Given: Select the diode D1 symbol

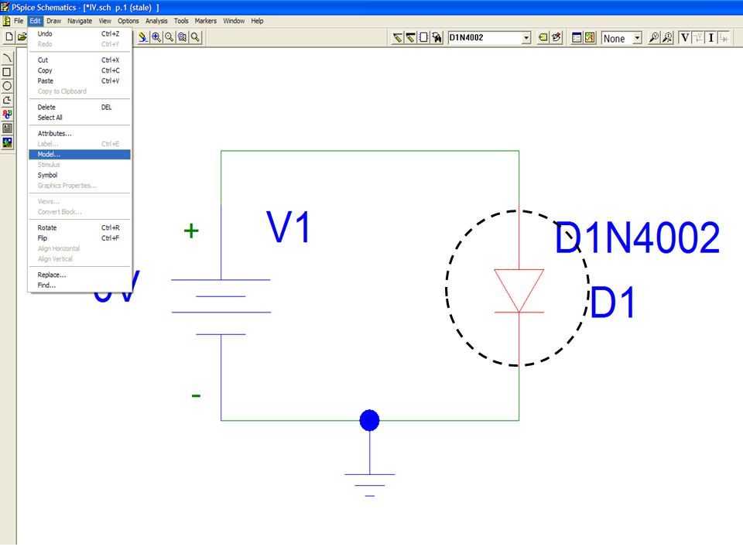Looking at the screenshot, I should 519,291.
